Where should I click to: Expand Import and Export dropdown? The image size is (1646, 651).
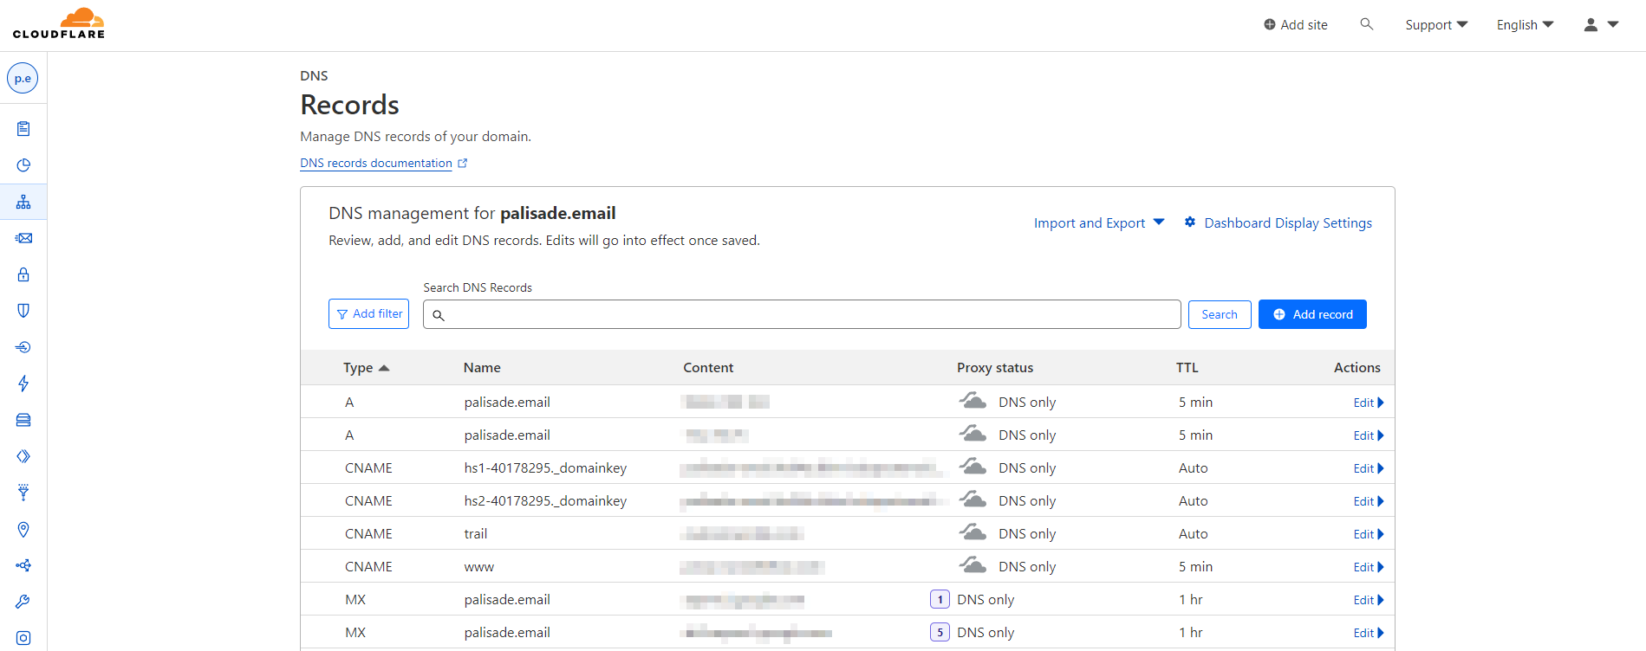(x=1098, y=223)
